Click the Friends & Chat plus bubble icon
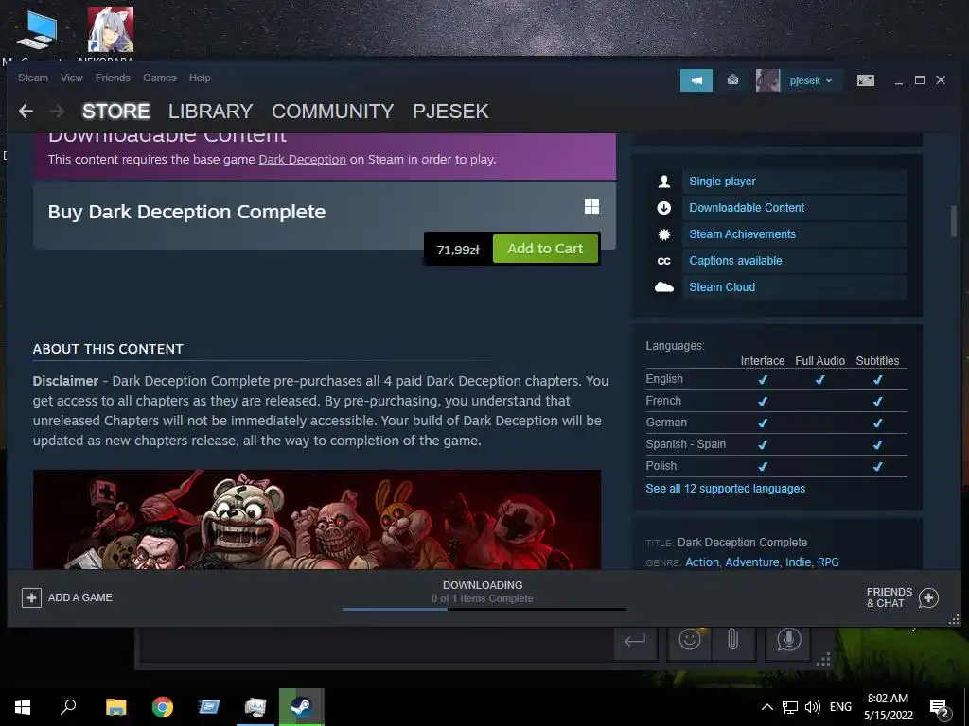The height and width of the screenshot is (726, 969). pos(928,597)
